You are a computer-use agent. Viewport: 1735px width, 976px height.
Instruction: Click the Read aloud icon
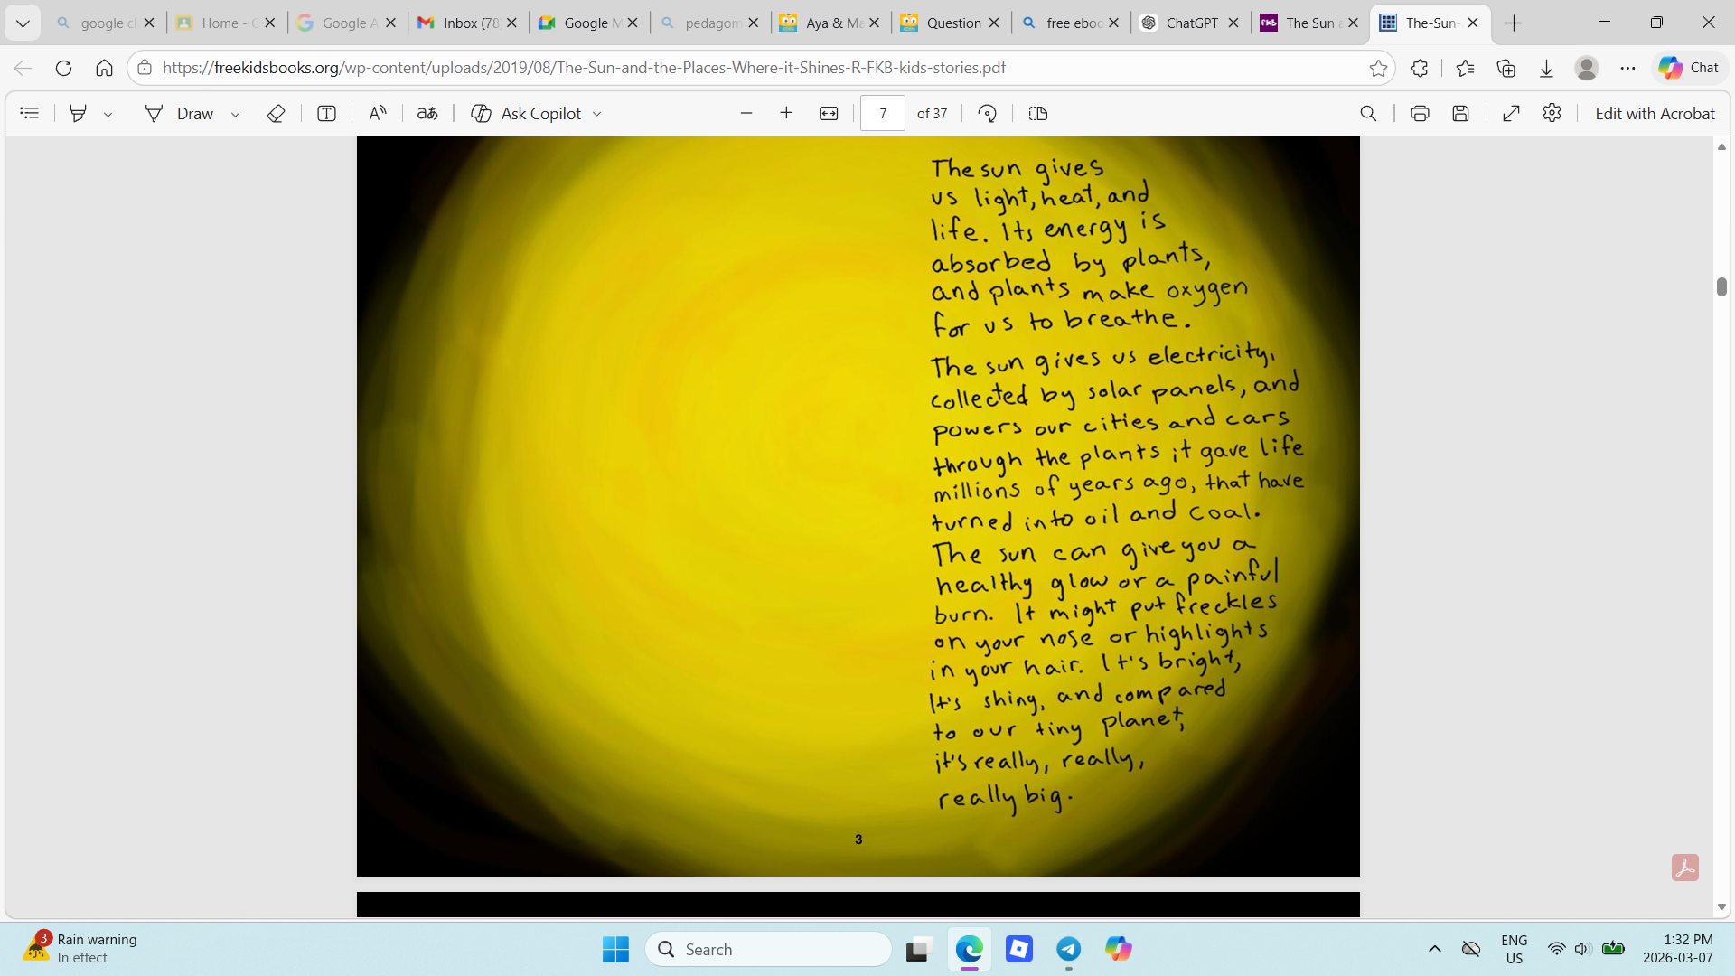click(378, 113)
